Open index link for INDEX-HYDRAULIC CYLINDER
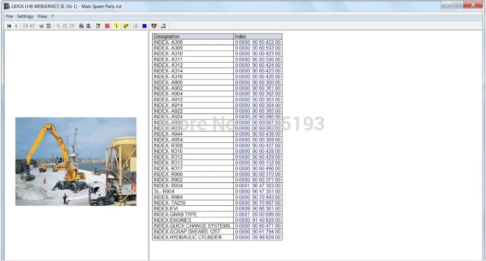 (x=258, y=237)
